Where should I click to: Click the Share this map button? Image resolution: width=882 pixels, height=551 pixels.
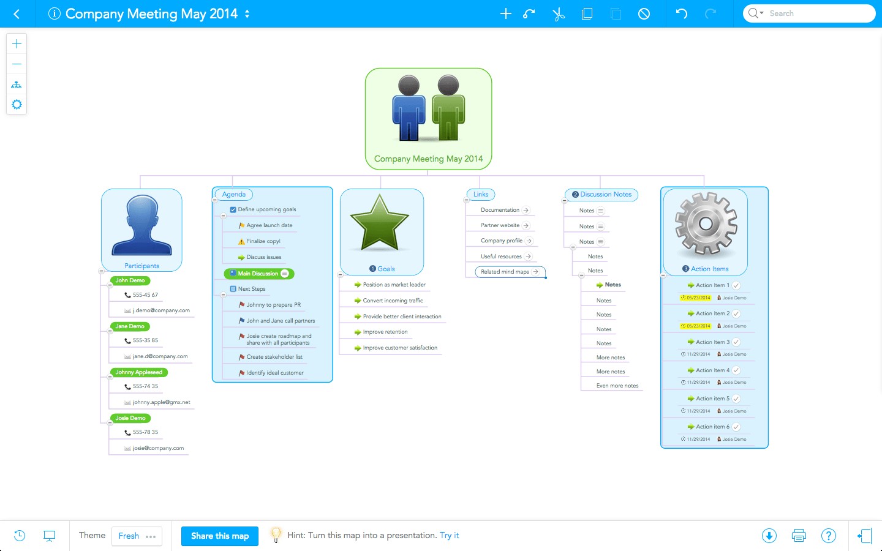click(219, 536)
